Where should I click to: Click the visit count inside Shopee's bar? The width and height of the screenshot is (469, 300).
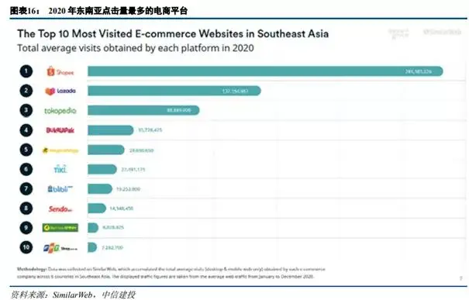pyautogui.click(x=419, y=71)
